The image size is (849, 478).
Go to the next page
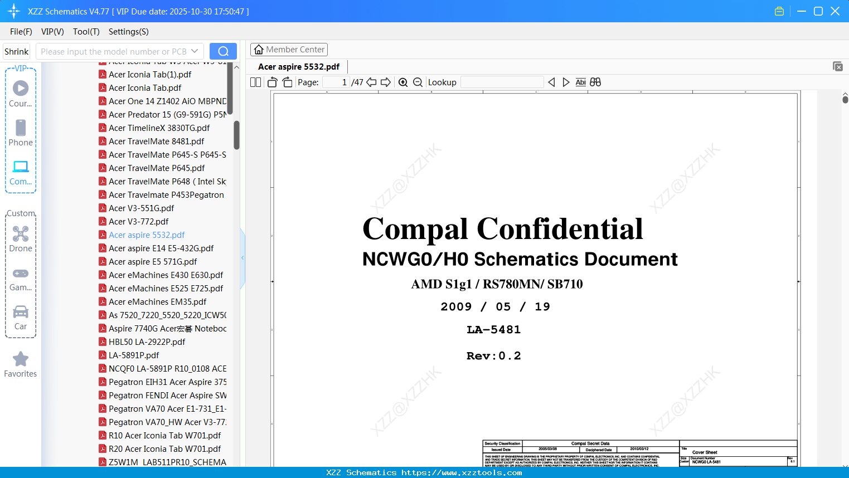tap(386, 82)
